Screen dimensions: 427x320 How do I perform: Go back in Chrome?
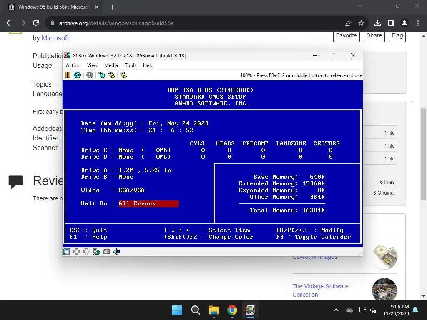(9, 23)
